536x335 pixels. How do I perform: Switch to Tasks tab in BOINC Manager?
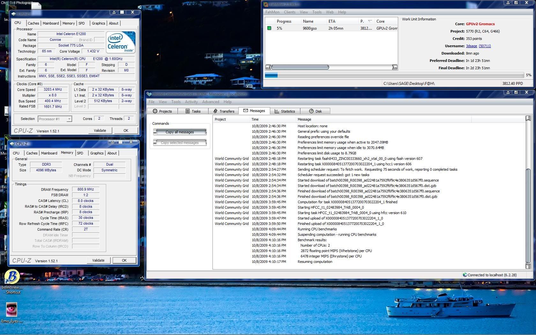point(193,111)
